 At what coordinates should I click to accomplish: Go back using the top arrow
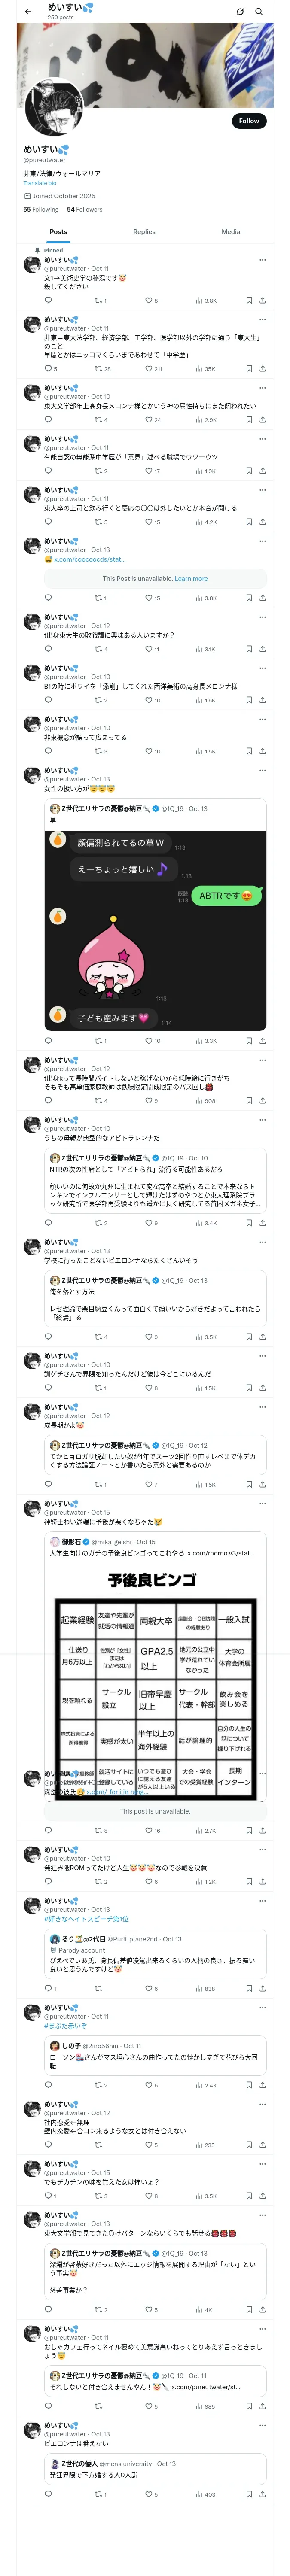27,11
